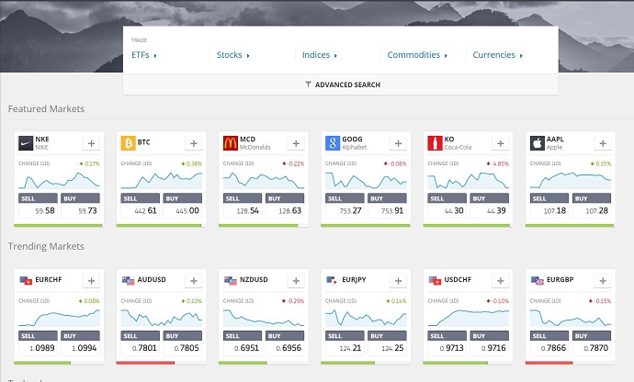Click the EURJPY flag pair icon
The height and width of the screenshot is (382, 634).
(333, 281)
